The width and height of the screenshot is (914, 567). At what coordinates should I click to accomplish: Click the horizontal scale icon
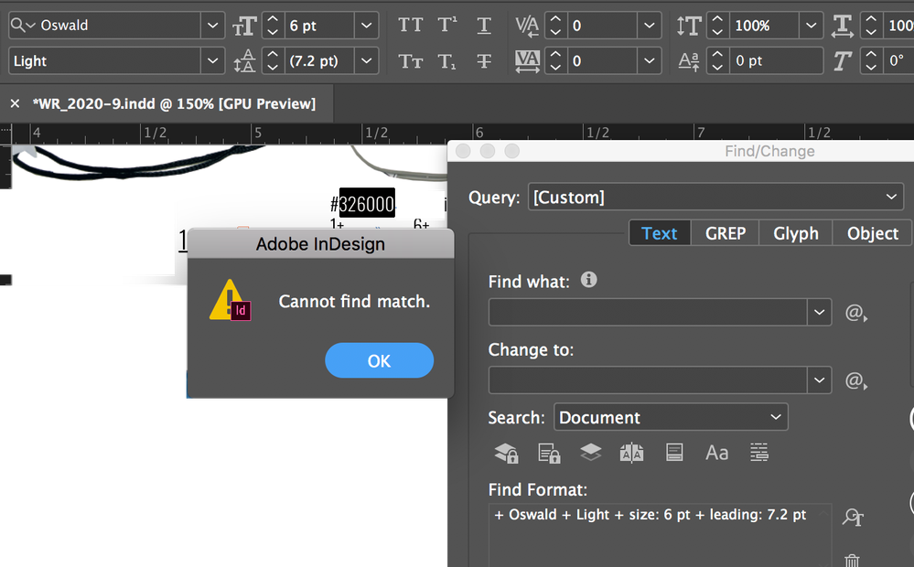pyautogui.click(x=843, y=26)
